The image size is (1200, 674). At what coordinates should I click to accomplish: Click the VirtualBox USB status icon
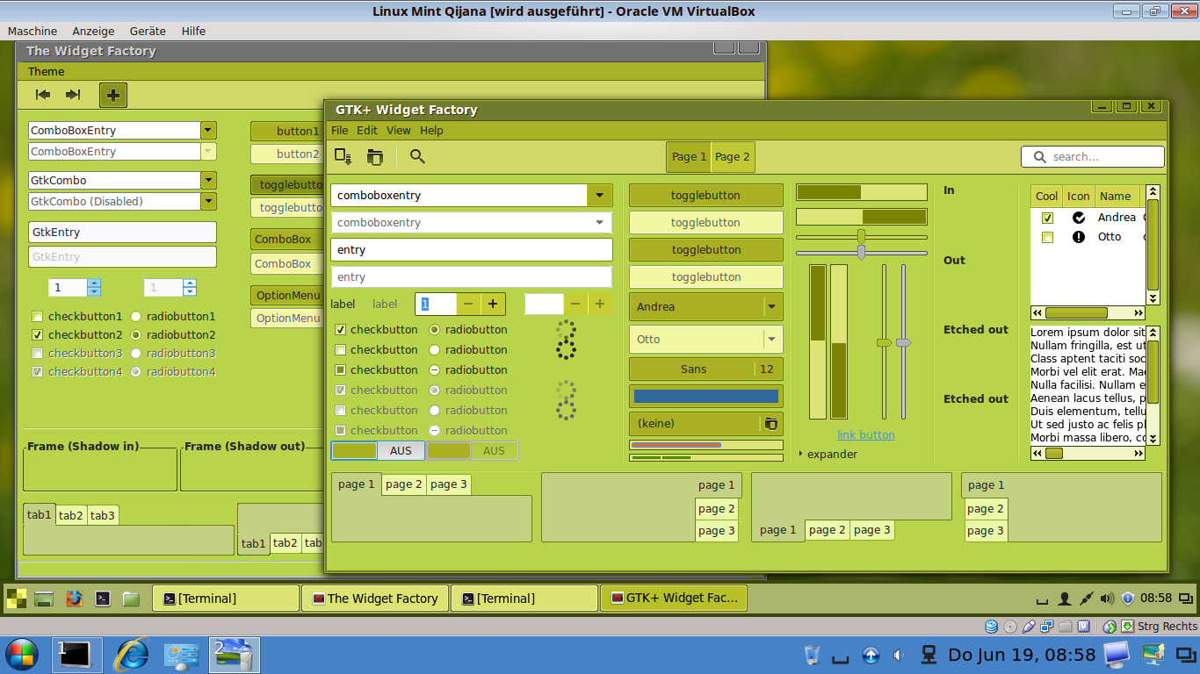[1029, 627]
